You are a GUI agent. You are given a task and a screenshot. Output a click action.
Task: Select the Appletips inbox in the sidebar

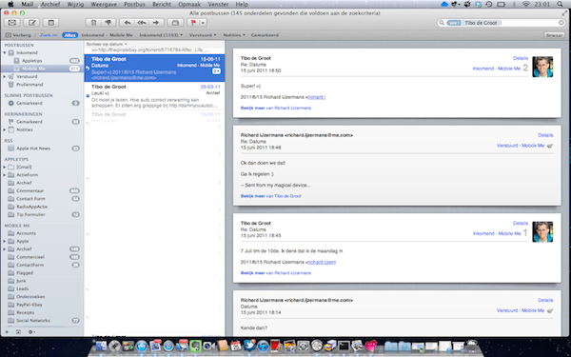pyautogui.click(x=42, y=61)
